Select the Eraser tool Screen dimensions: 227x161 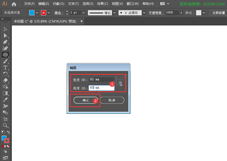pyautogui.click(x=5, y=80)
